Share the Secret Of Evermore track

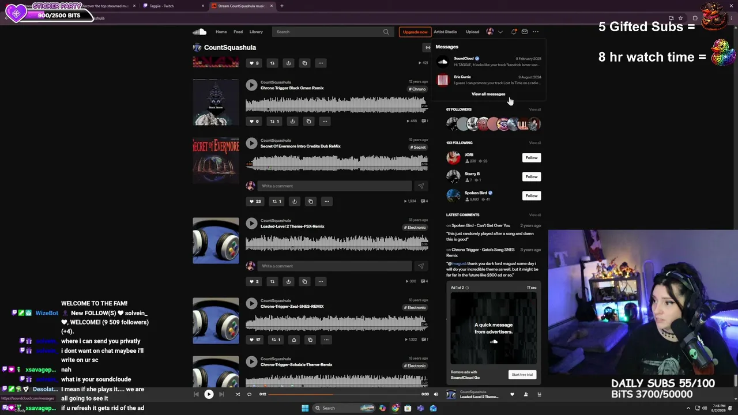[295, 201]
